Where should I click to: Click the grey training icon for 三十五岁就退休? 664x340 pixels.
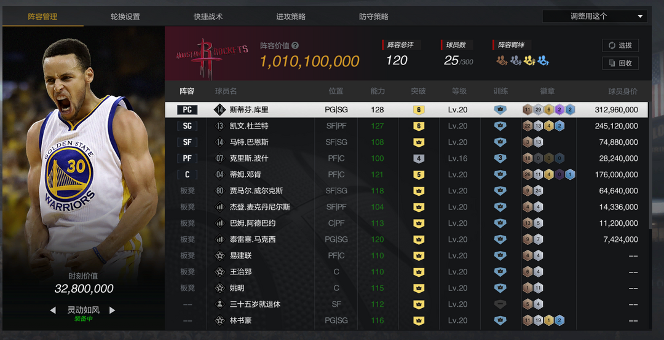tap(500, 304)
